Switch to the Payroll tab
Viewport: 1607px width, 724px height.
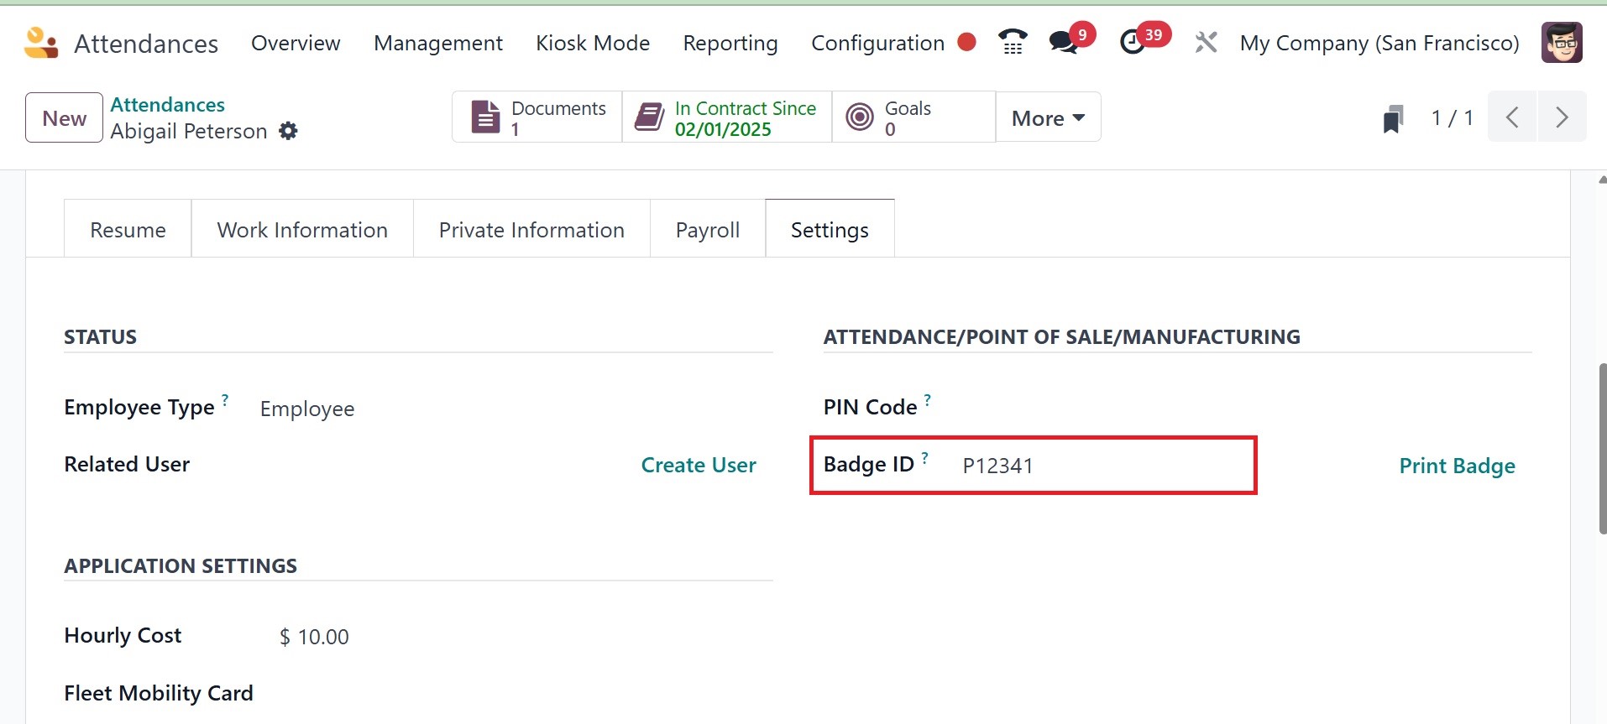pos(707,230)
